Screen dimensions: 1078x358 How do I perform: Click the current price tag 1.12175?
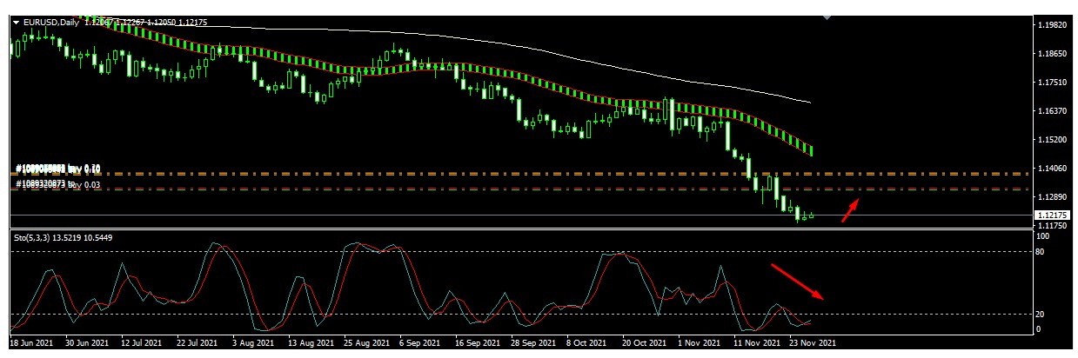tap(1053, 215)
